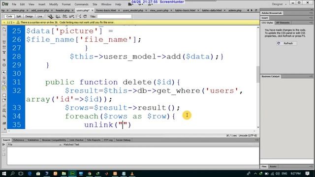Toggle Live view

coord(40,16)
